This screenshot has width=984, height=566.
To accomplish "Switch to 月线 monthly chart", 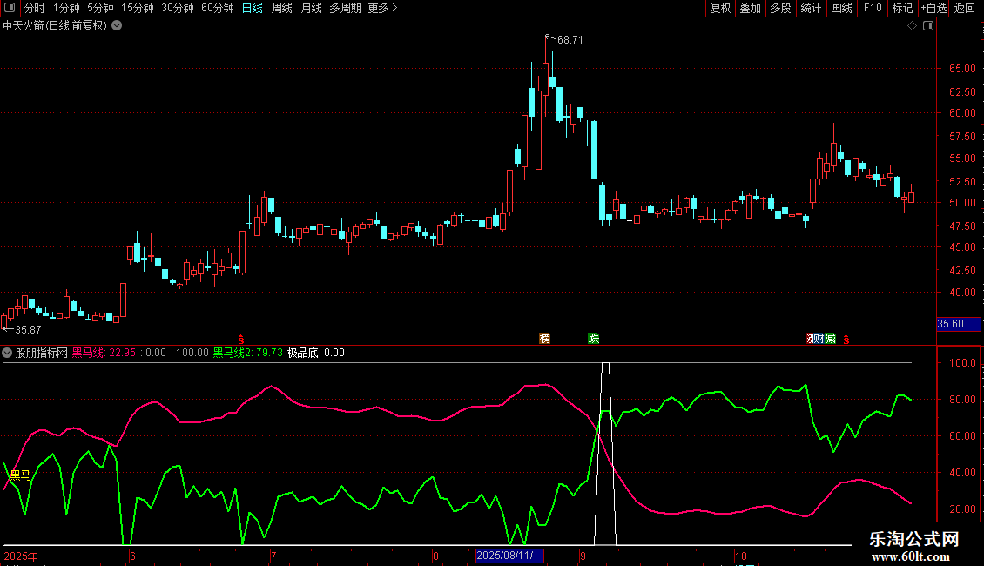I will pyautogui.click(x=311, y=8).
